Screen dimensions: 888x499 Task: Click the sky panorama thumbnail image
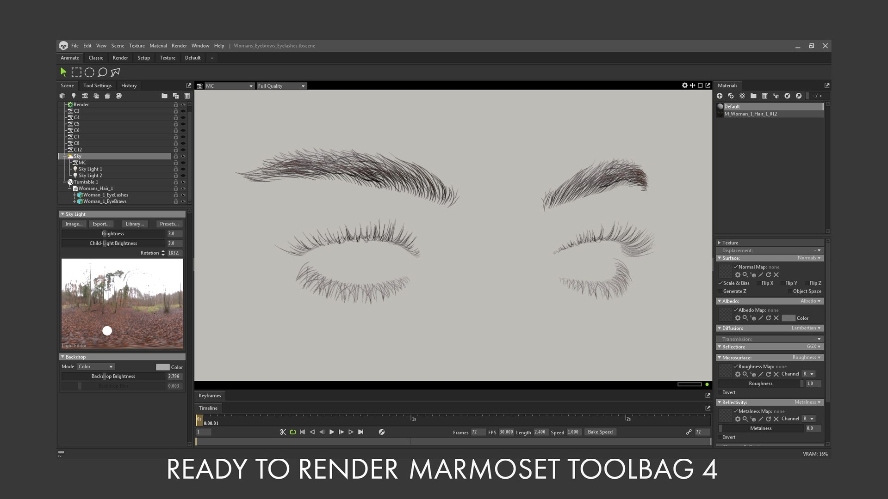pos(122,304)
